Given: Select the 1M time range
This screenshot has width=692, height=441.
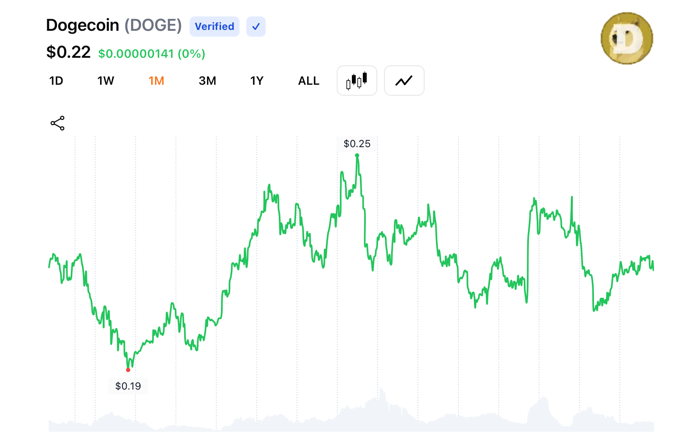Looking at the screenshot, I should point(156,81).
